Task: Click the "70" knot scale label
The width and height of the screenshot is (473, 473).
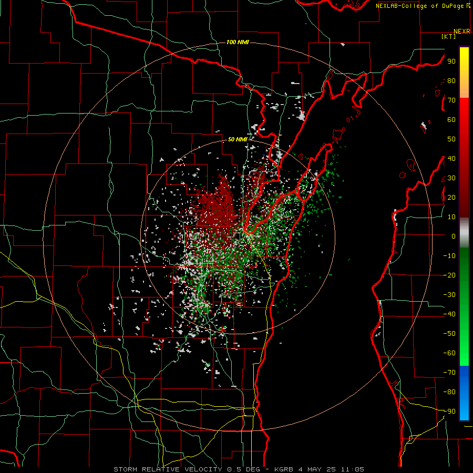Action: [451, 100]
